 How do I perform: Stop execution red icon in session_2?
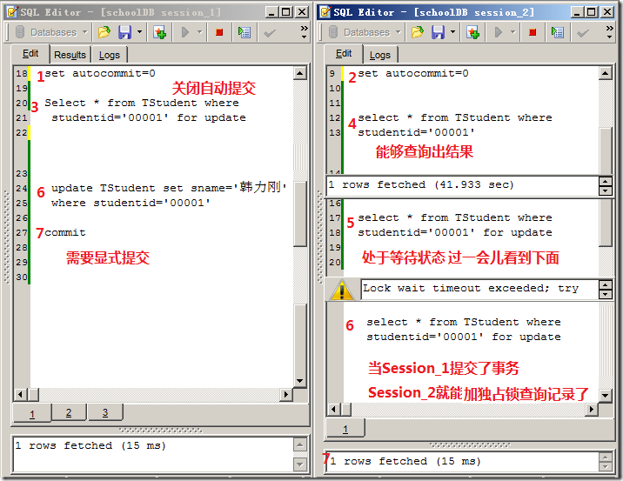tap(533, 32)
